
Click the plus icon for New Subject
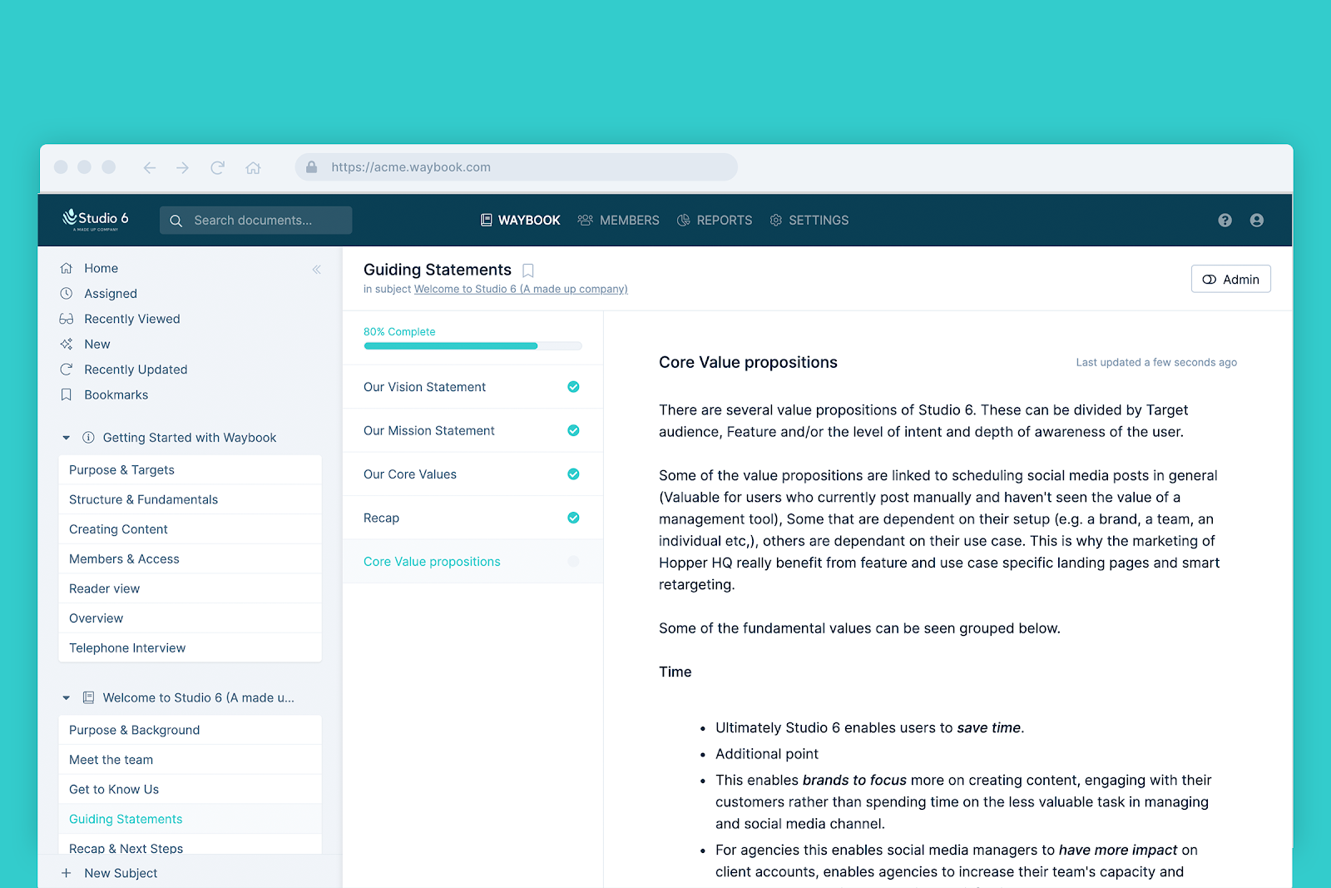click(x=67, y=873)
